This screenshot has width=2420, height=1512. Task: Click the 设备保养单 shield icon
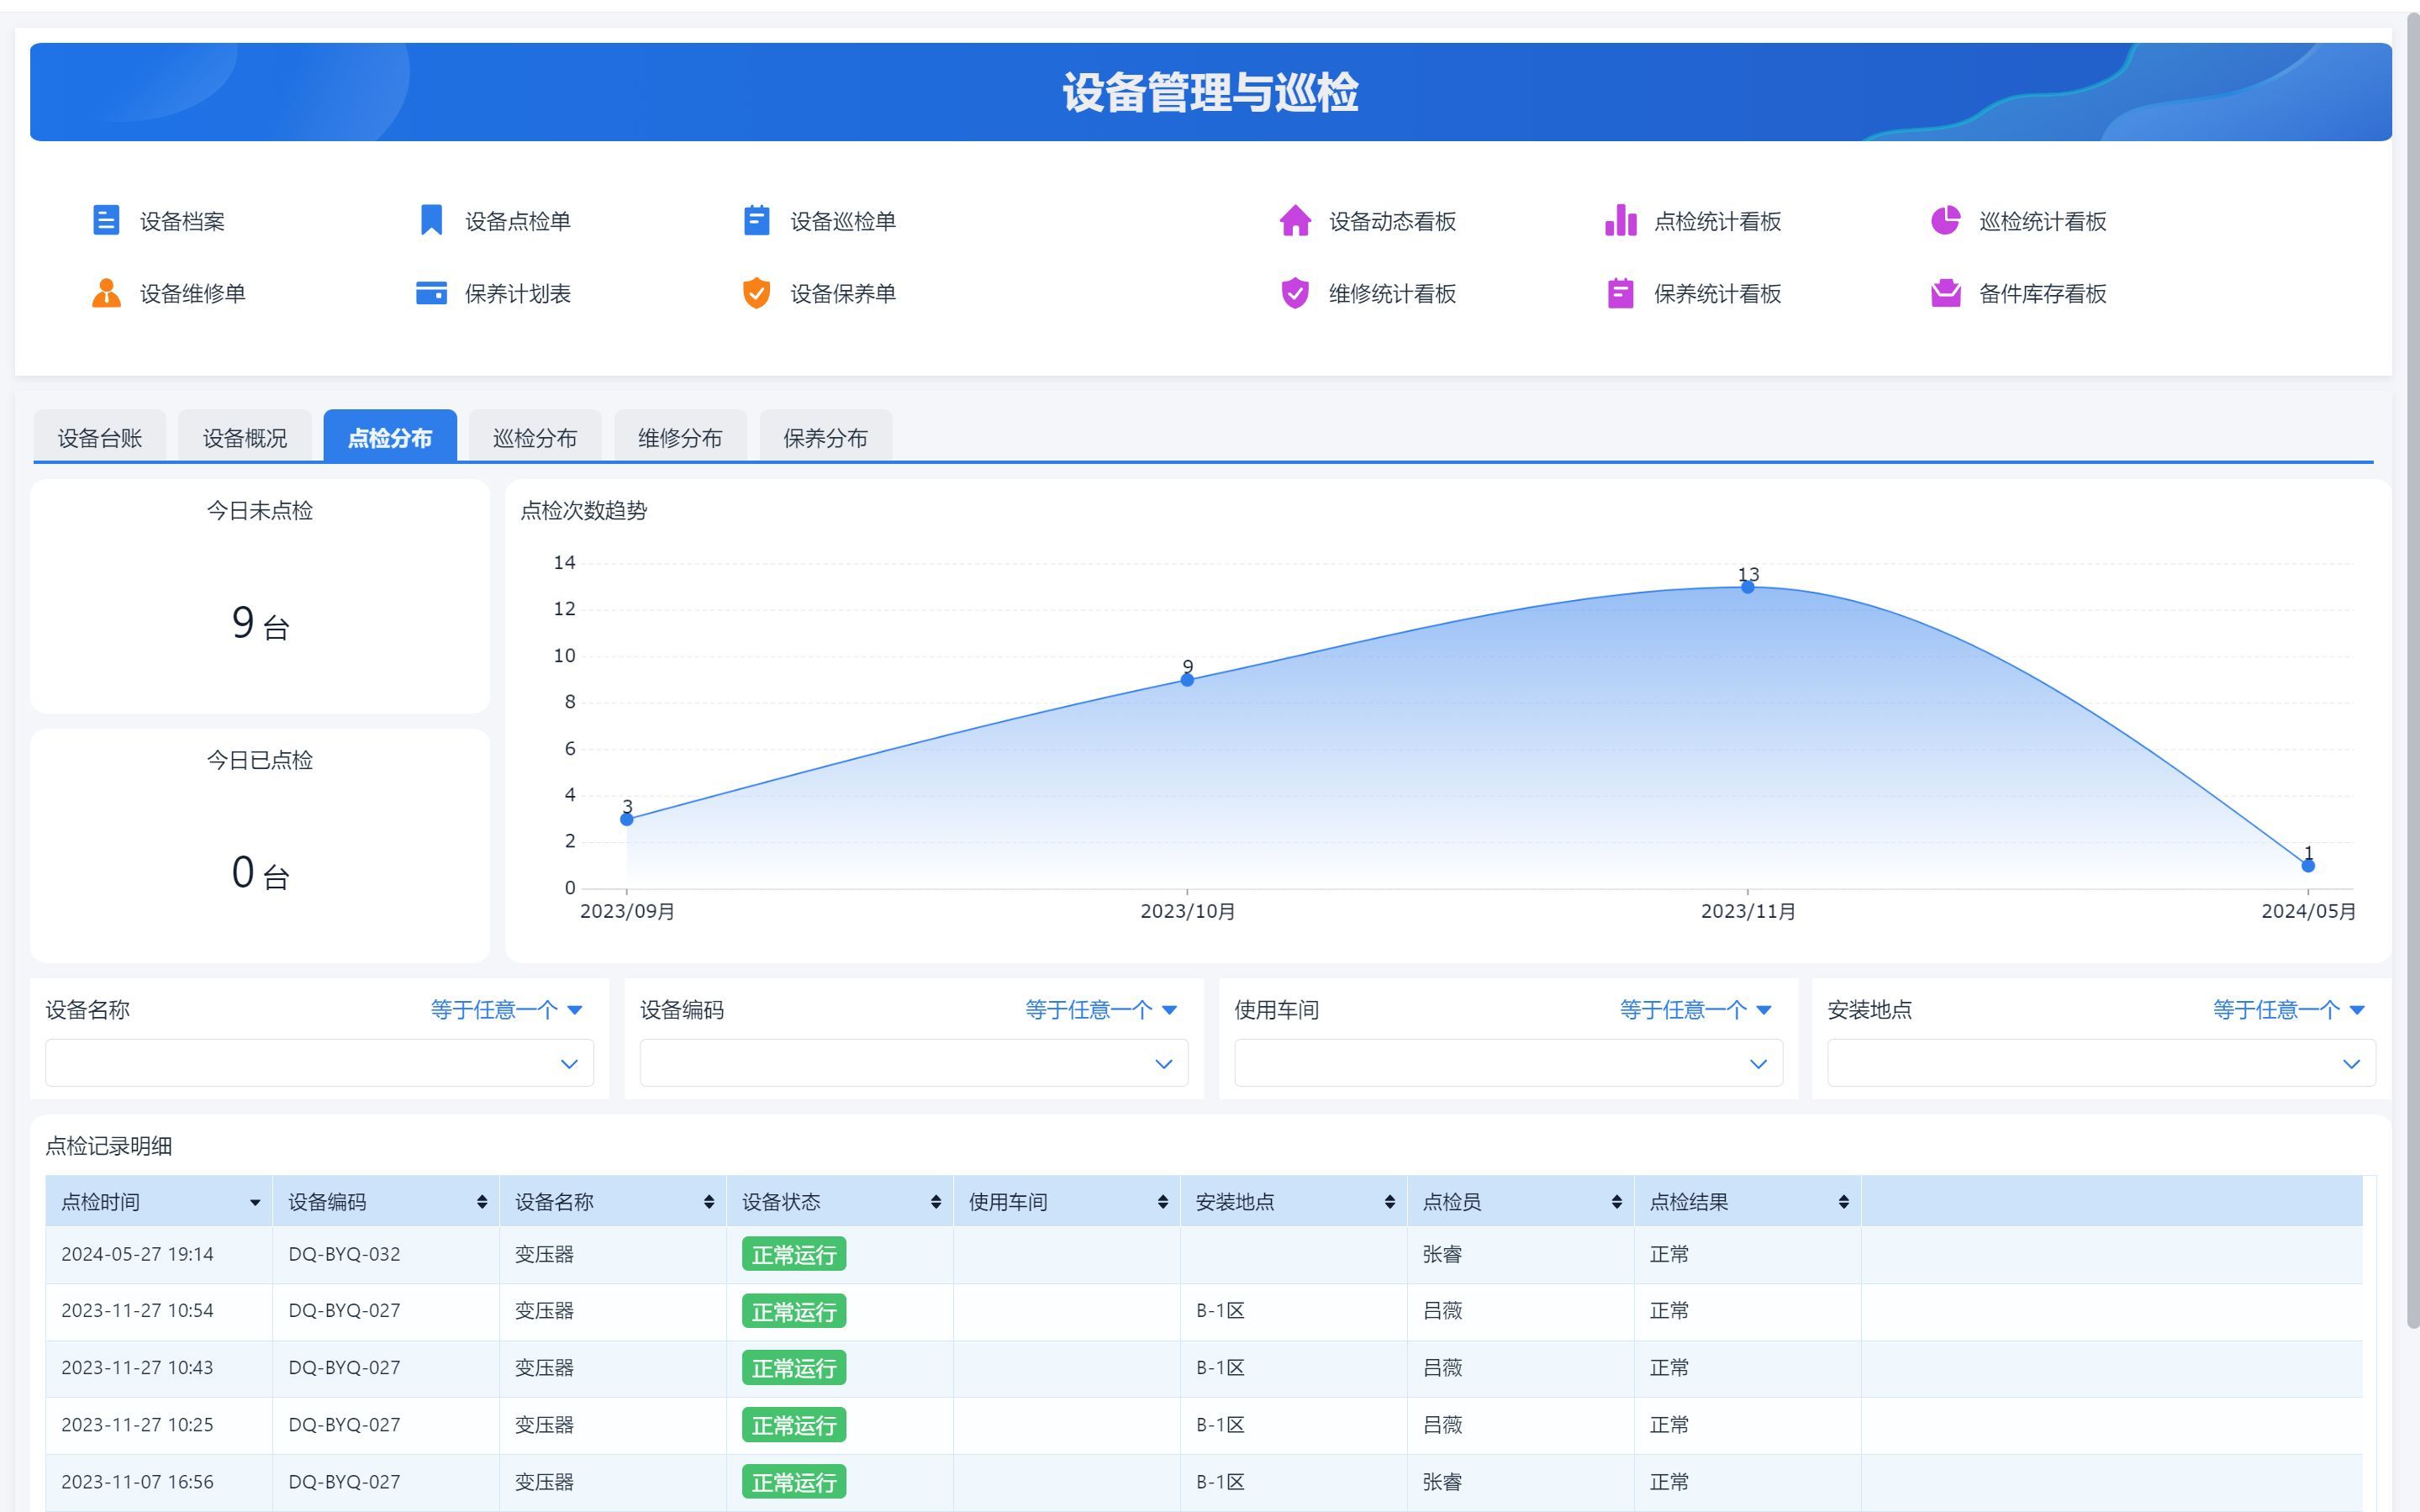[x=756, y=293]
